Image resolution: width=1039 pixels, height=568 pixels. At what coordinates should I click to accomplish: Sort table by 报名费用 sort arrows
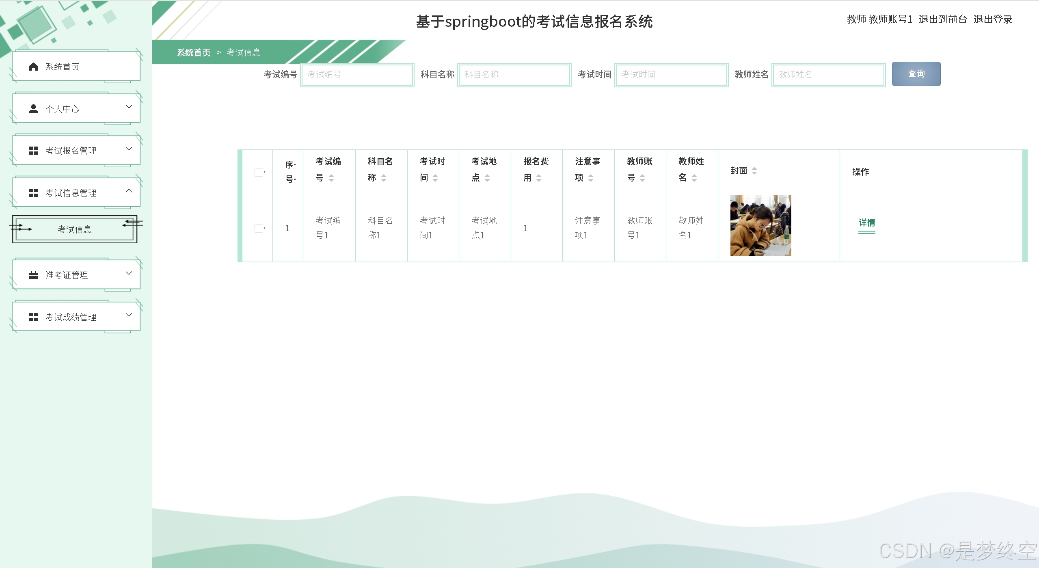click(539, 178)
